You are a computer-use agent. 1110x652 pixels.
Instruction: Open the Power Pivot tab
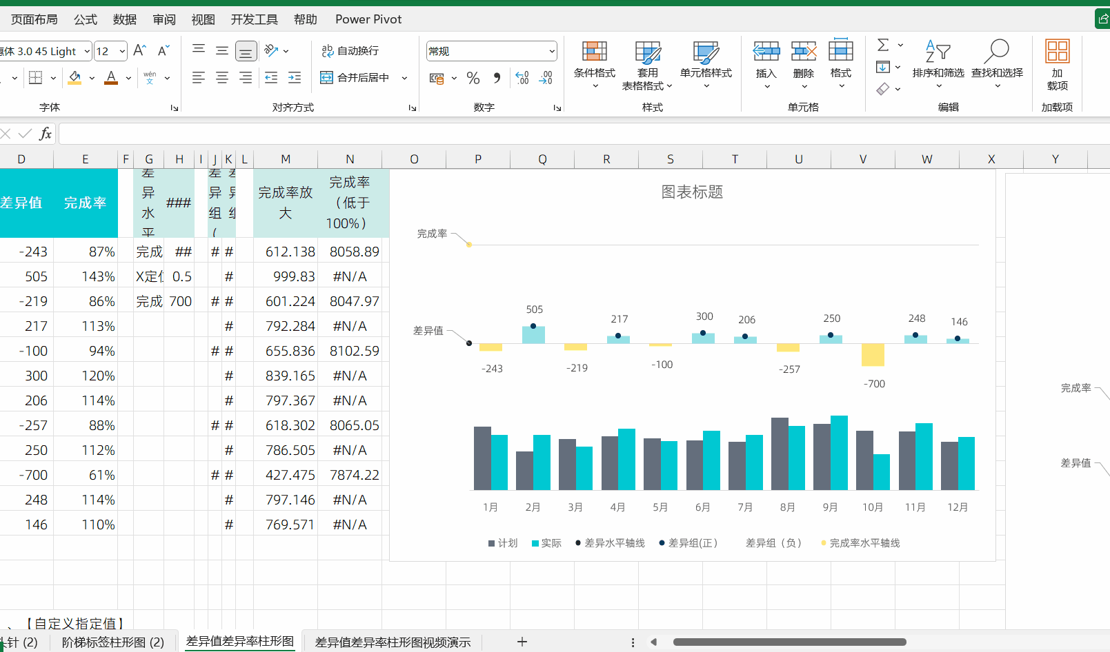[x=368, y=19]
